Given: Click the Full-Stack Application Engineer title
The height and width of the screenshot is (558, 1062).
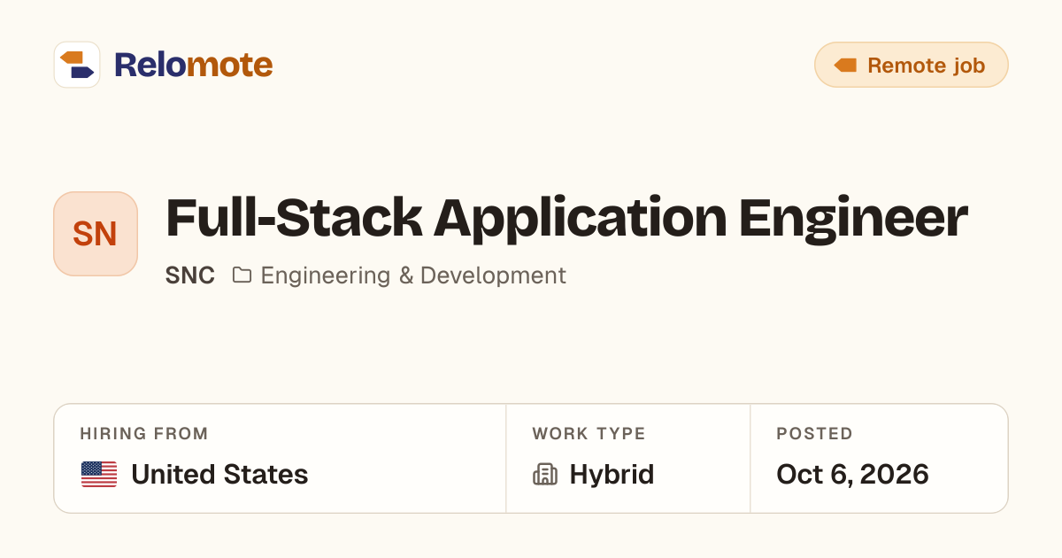Looking at the screenshot, I should coord(566,218).
